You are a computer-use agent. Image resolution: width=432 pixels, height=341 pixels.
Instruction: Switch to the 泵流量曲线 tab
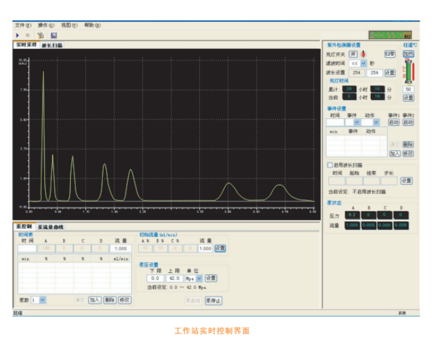pos(51,227)
